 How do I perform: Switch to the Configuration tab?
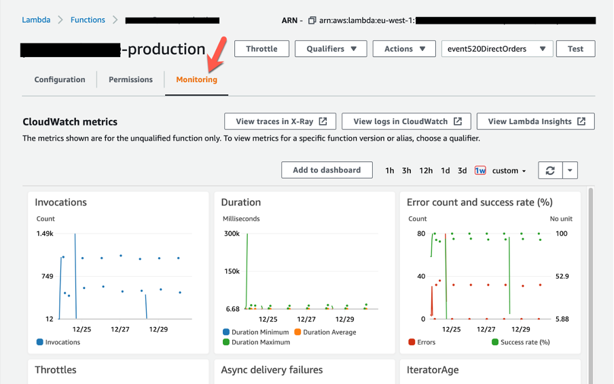click(x=60, y=79)
